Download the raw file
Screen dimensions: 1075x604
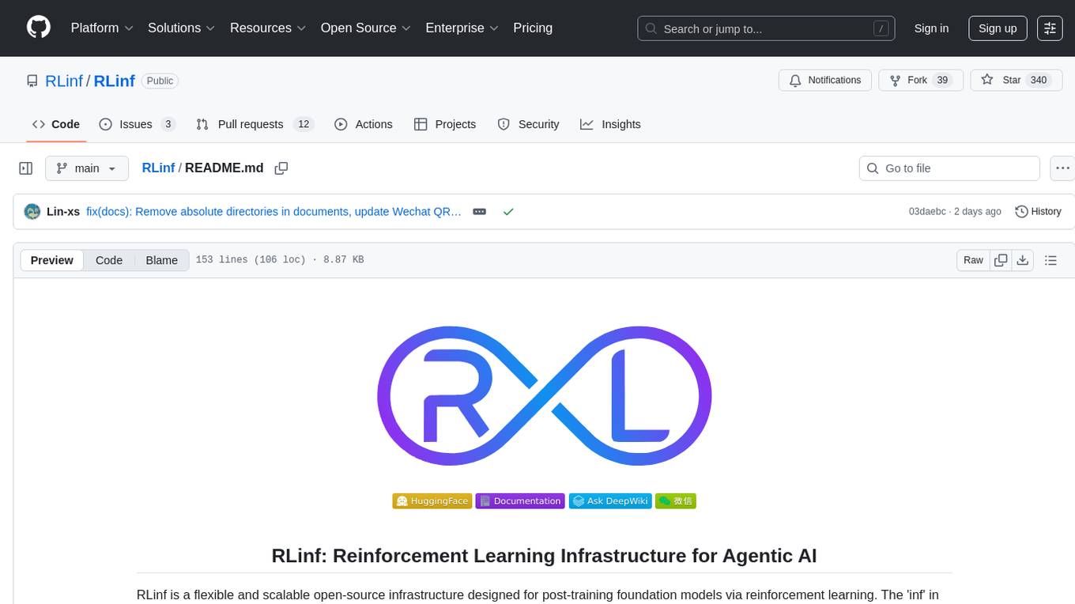(1022, 260)
